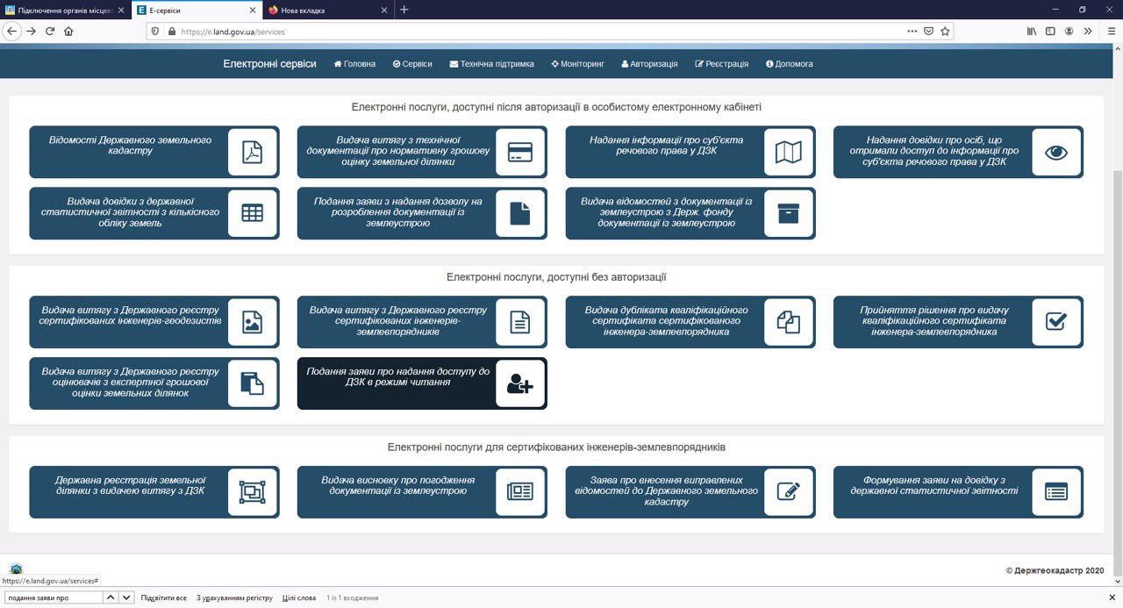Click the pencil edit icon for Заява про внесення виправлених
The image size is (1123, 608).
[789, 492]
